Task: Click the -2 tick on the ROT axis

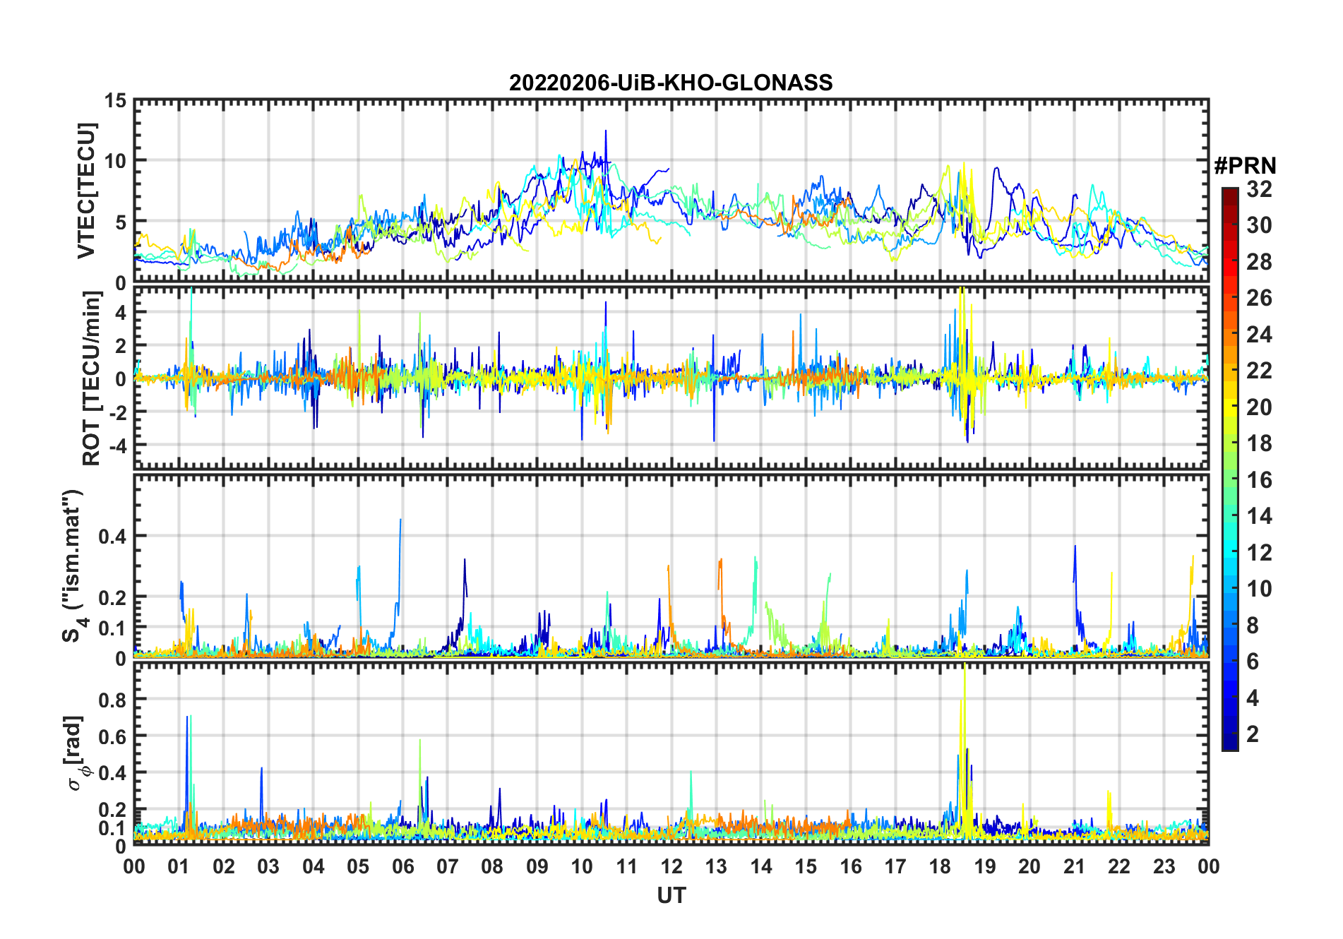Action: coord(118,412)
